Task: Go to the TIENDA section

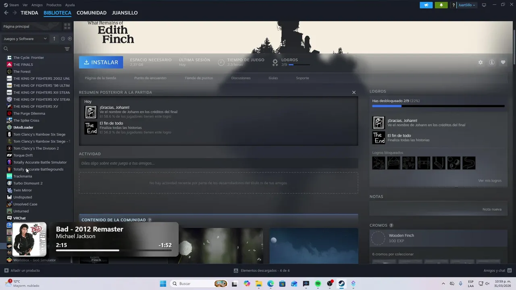Action: (29, 13)
